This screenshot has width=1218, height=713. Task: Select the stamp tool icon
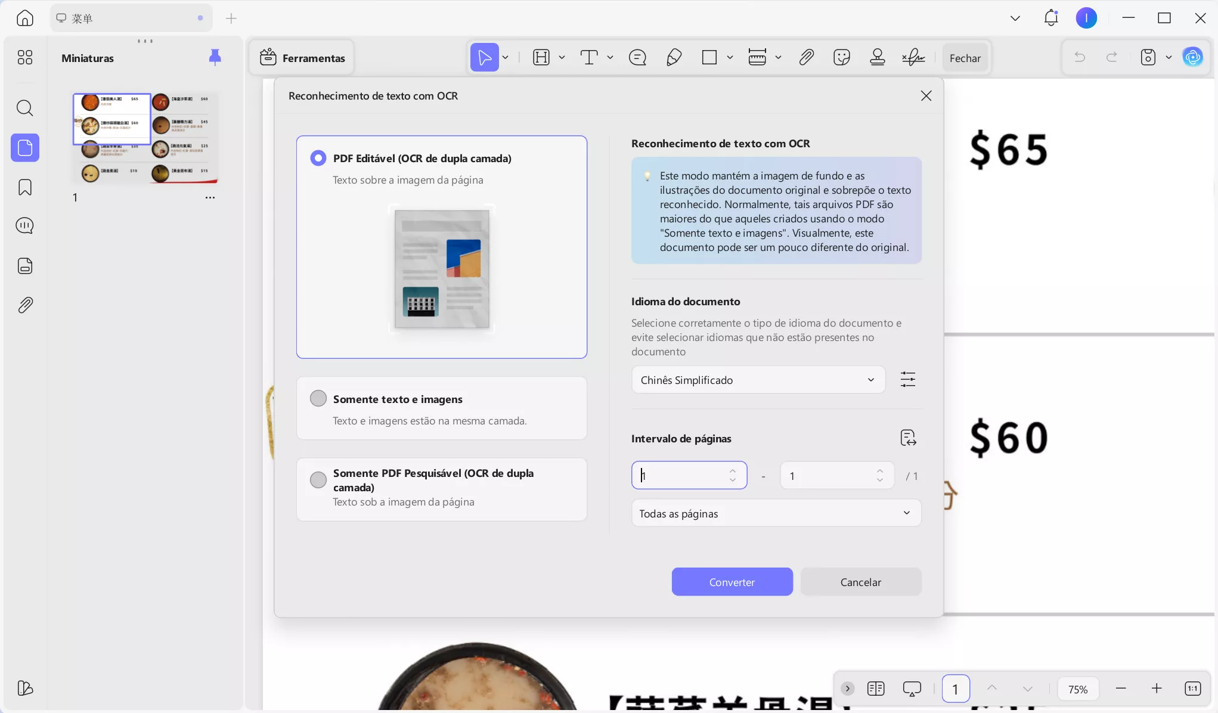click(x=877, y=58)
